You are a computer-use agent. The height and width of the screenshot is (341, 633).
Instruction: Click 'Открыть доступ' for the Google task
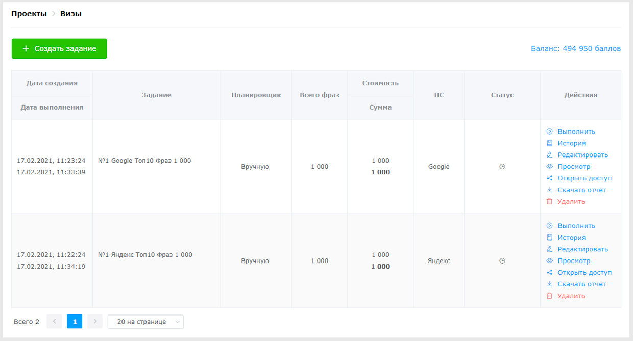(x=585, y=178)
